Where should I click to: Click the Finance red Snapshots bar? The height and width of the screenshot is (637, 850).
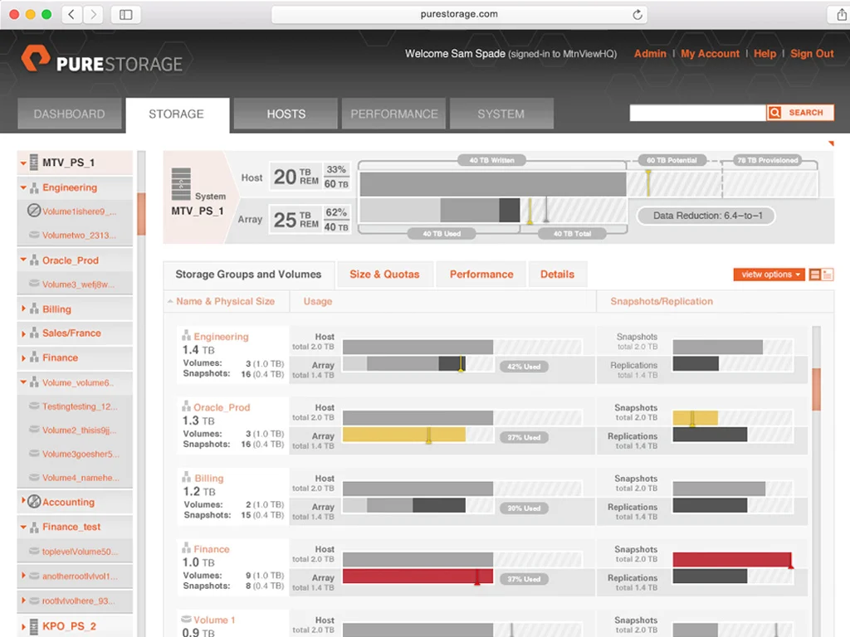pyautogui.click(x=732, y=560)
